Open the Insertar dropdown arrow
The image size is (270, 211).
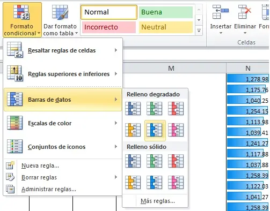point(221,33)
